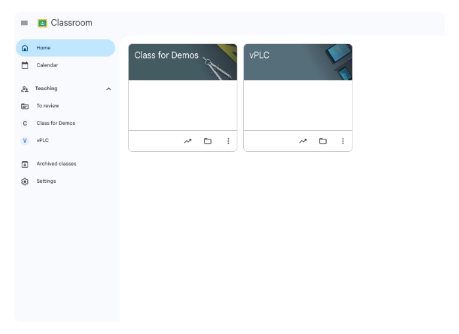This screenshot has height=334, width=459.
Task: Click the To review icon
Action: pyautogui.click(x=25, y=107)
